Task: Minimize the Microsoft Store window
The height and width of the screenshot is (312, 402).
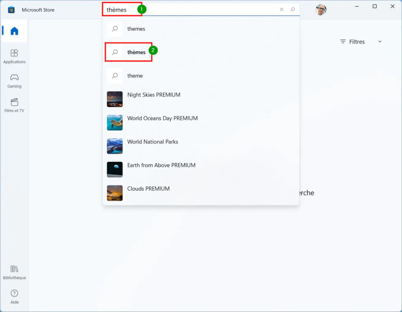Action: pyautogui.click(x=357, y=6)
